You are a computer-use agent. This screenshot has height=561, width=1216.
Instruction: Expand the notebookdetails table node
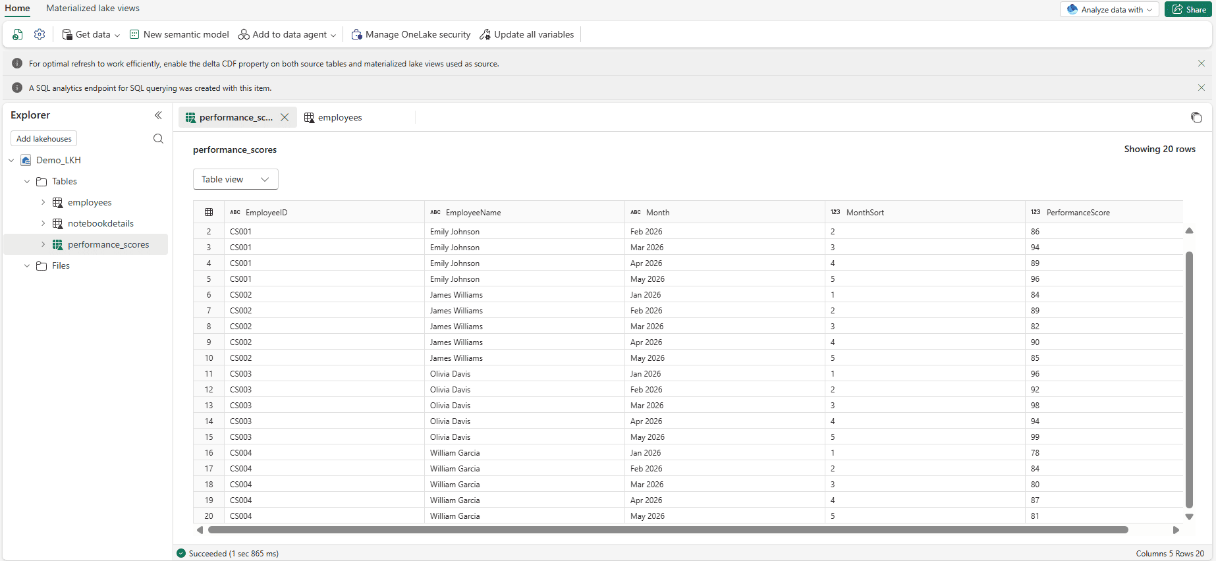(x=43, y=223)
